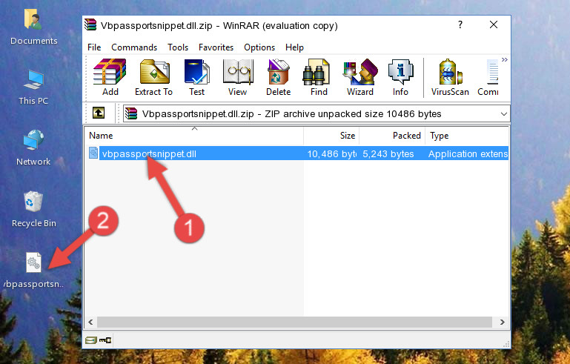Click the horizontal scrollbar right arrow
Image resolution: width=570 pixels, height=364 pixels.
(x=503, y=322)
